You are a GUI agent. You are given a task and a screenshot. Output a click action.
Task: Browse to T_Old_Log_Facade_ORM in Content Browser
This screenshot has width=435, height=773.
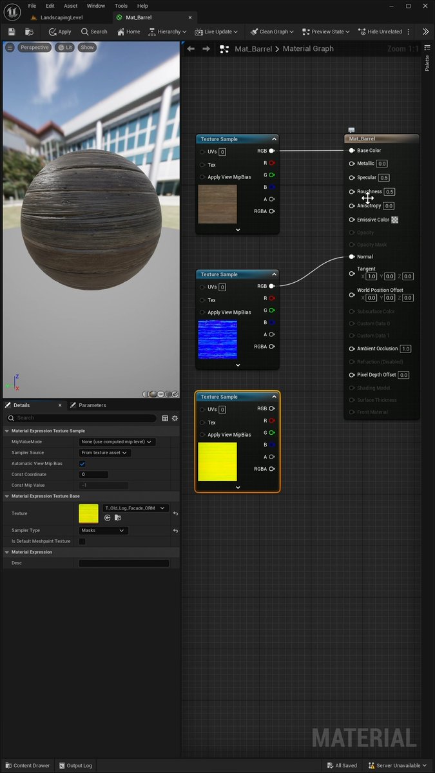(x=117, y=518)
